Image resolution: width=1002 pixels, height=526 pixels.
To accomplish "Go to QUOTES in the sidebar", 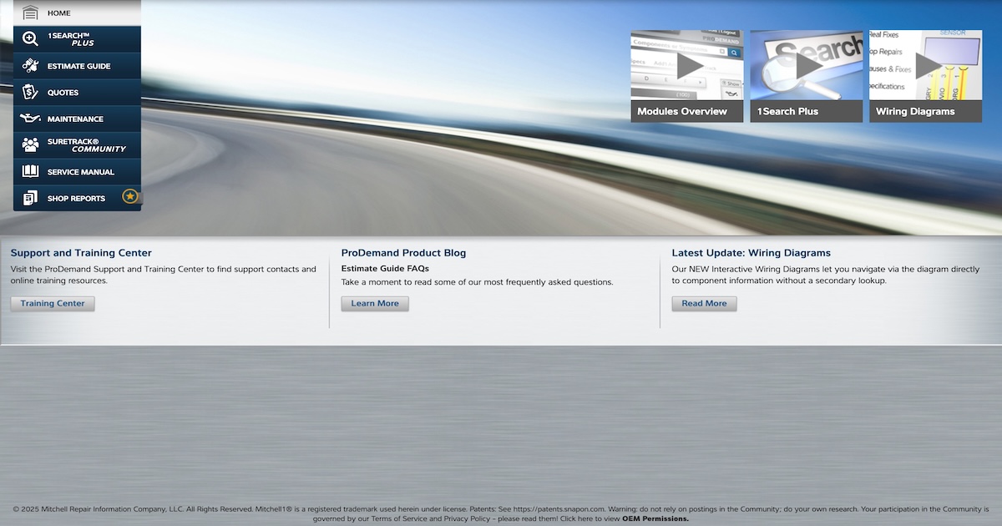I will 77,92.
